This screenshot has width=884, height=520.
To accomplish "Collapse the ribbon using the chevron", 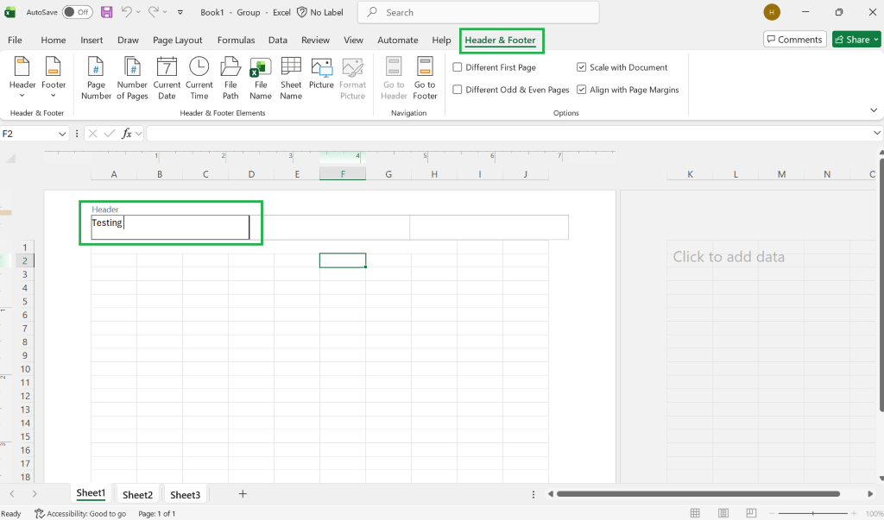I will pos(874,110).
